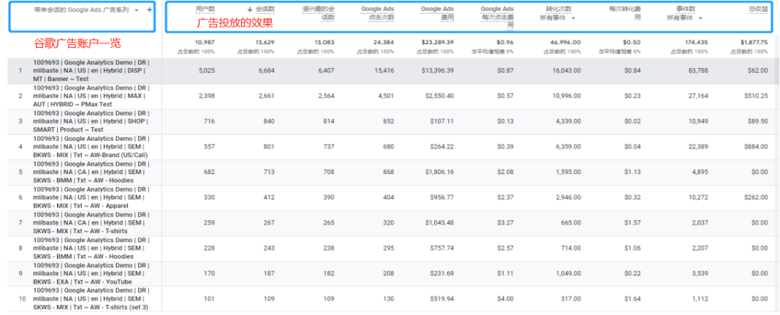The image size is (780, 315).
Task: Select the AW - Apparel campaign row
Action: pyautogui.click(x=90, y=197)
